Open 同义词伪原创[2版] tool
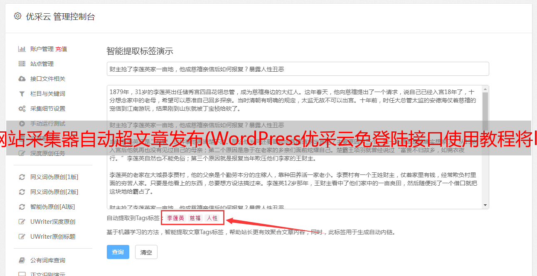 point(54,192)
